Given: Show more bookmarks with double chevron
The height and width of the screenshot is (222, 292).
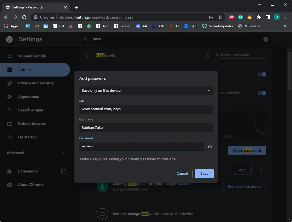Looking at the screenshot, I should click(285, 26).
